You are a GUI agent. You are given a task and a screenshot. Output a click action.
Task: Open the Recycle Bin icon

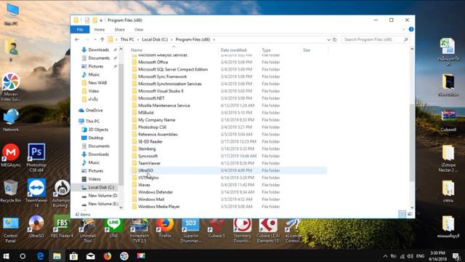[11, 191]
